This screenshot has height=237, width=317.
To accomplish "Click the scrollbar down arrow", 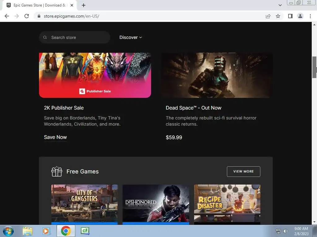I will [314, 222].
